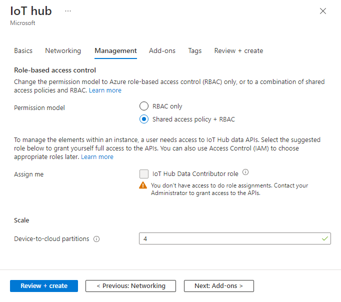The width and height of the screenshot is (341, 302).
Task: Go back with Previous: Networking button
Action: pos(130,286)
